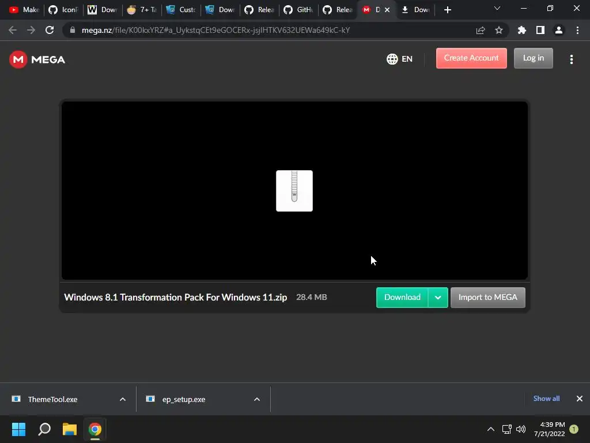Bookmark this page with star icon
The image size is (590, 443).
[x=498, y=30]
